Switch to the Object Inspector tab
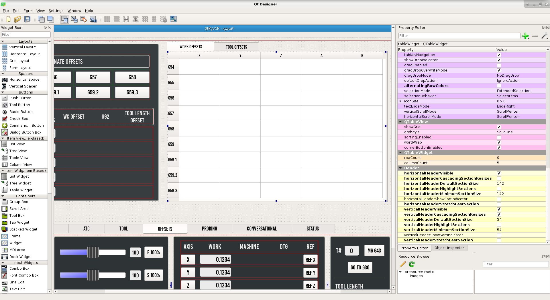550x300 pixels. [x=449, y=248]
